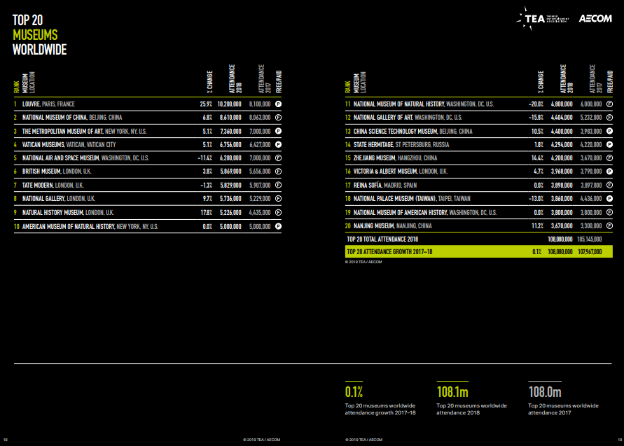624x446 pixels.
Task: Click the free icon beside British Museum
Action: tap(278, 172)
